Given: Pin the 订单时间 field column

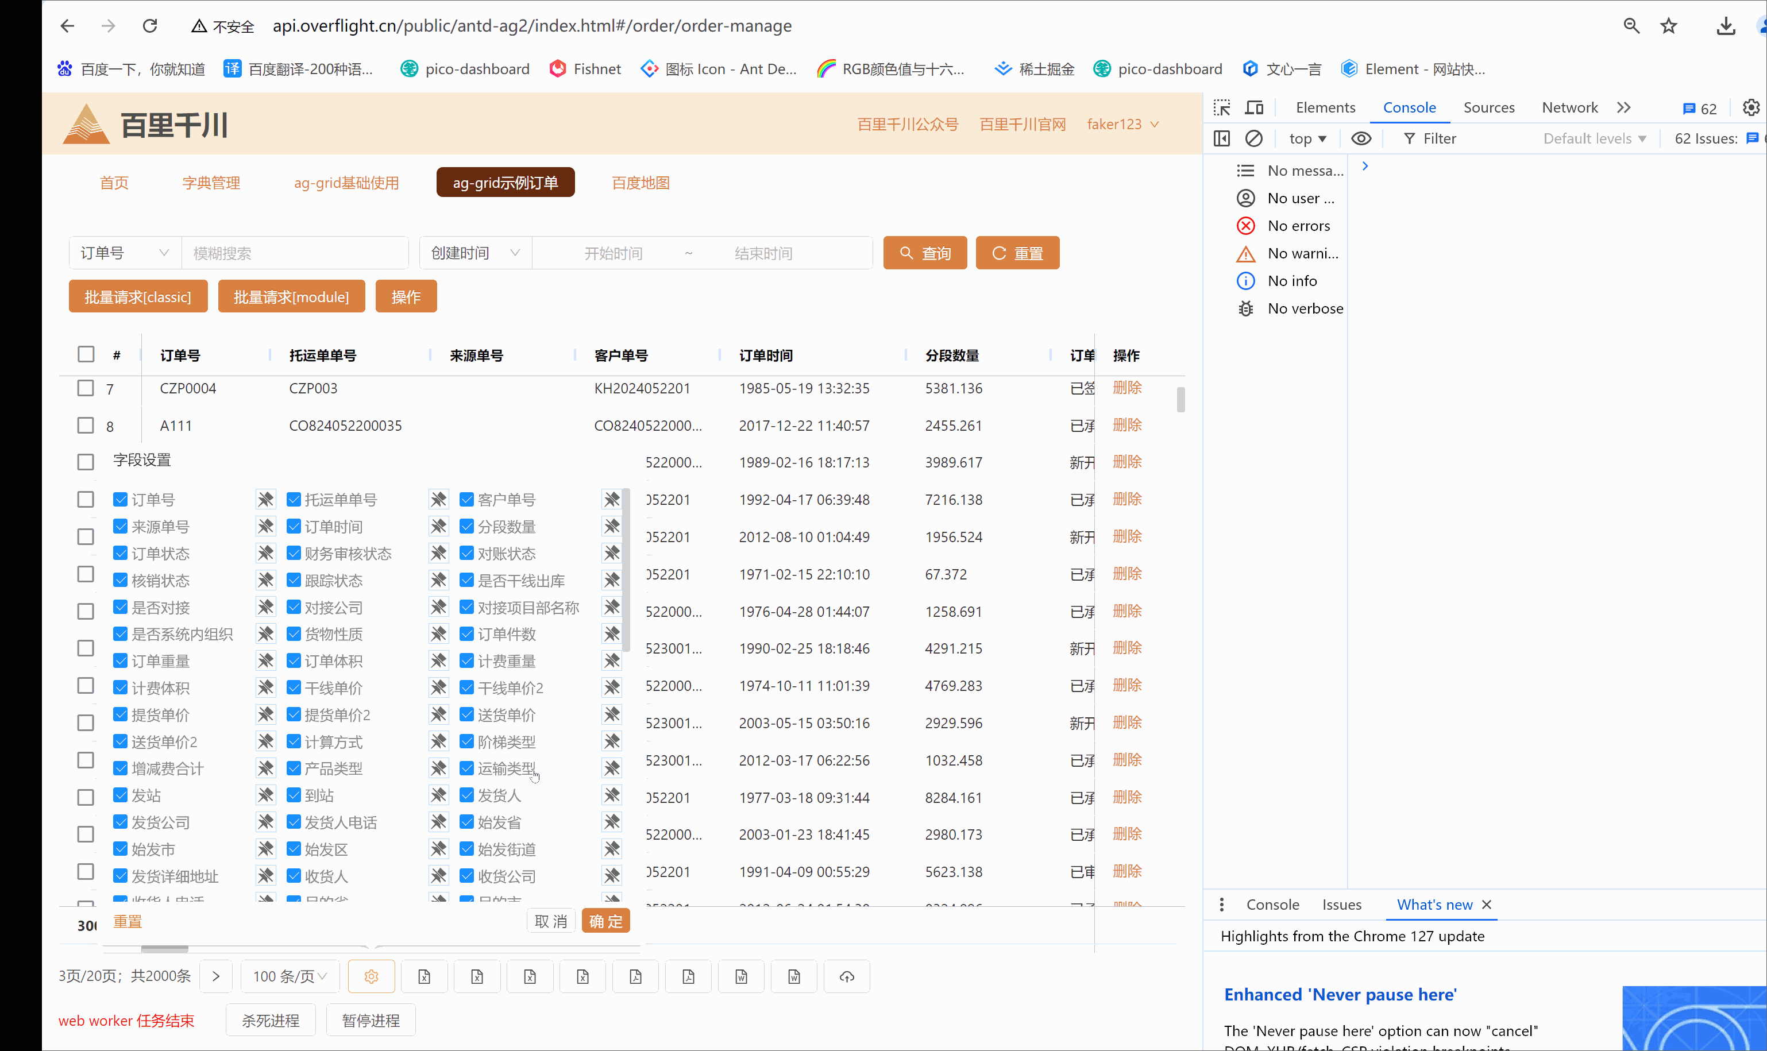Looking at the screenshot, I should (x=438, y=526).
